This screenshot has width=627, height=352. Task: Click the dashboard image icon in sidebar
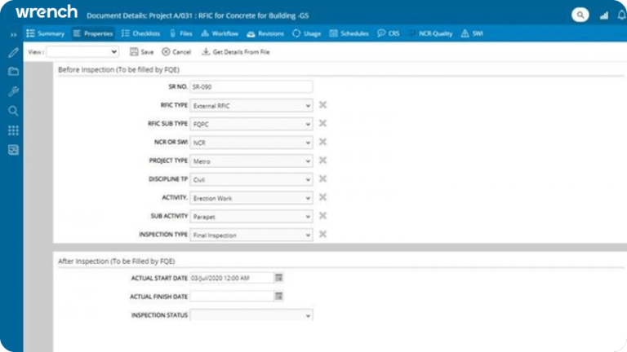(14, 150)
